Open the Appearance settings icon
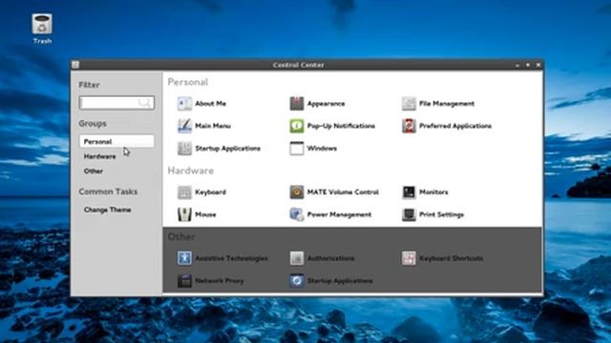The height and width of the screenshot is (343, 611). point(297,104)
